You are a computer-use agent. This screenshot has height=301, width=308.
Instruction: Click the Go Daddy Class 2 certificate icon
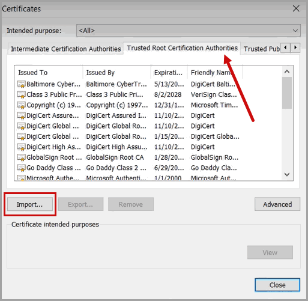21,168
